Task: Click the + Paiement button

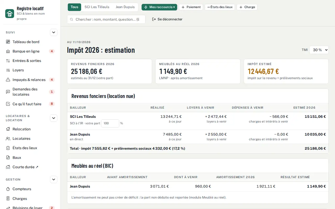Action: tap(191, 7)
